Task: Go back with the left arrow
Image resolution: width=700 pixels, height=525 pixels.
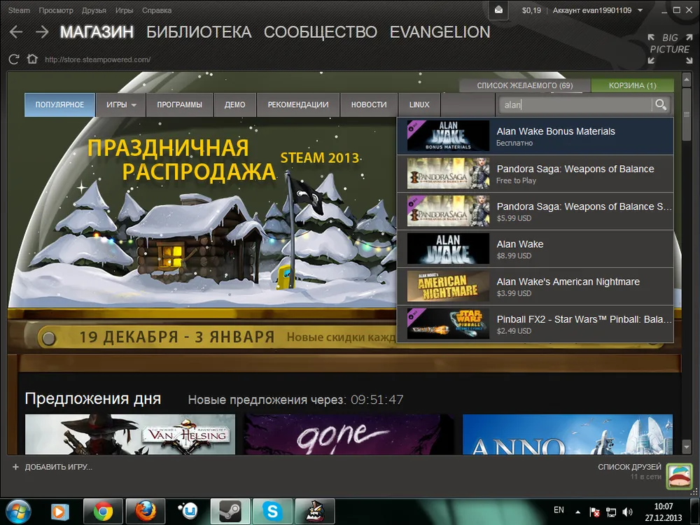Action: coord(16,31)
